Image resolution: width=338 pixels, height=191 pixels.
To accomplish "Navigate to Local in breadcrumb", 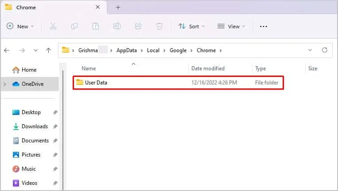I will coord(153,50).
